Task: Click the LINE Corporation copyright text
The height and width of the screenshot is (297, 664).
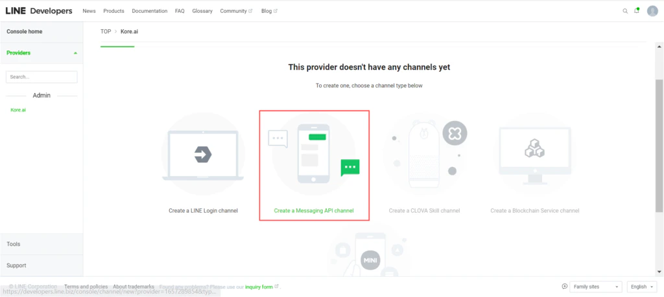Action: point(33,287)
